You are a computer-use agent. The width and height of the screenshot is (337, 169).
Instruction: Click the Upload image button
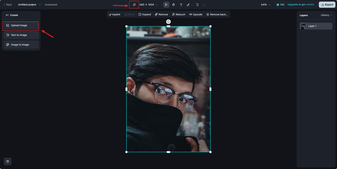(x=21, y=25)
